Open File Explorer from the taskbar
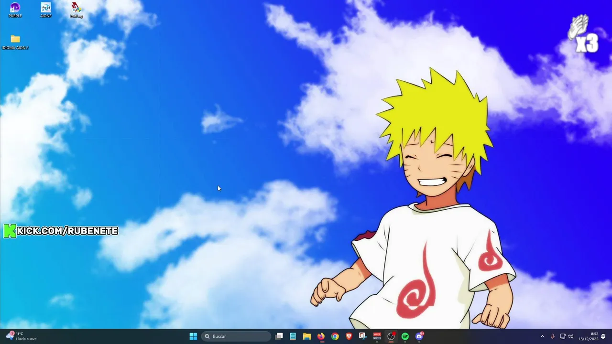612x344 pixels. click(x=307, y=336)
